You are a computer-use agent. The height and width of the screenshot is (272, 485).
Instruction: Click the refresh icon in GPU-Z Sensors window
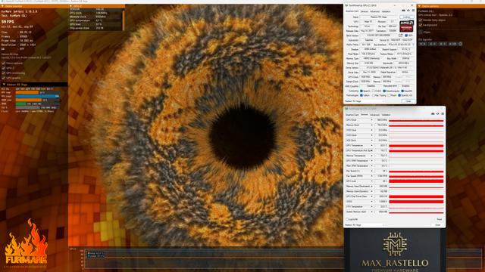(438, 114)
